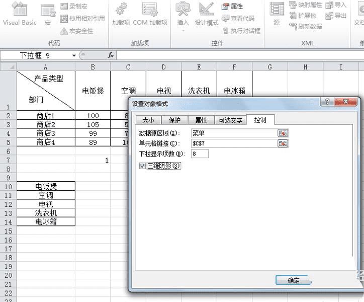The height and width of the screenshot is (302, 364).
Task: Click cell A14 containing 电冰箱
Action: coord(46,221)
